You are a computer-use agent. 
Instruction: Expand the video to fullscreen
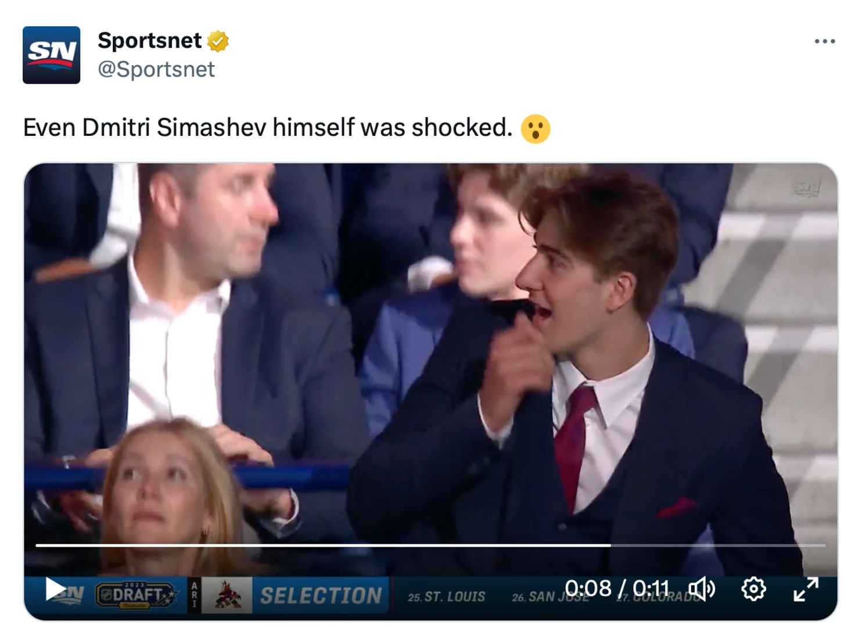point(806,589)
